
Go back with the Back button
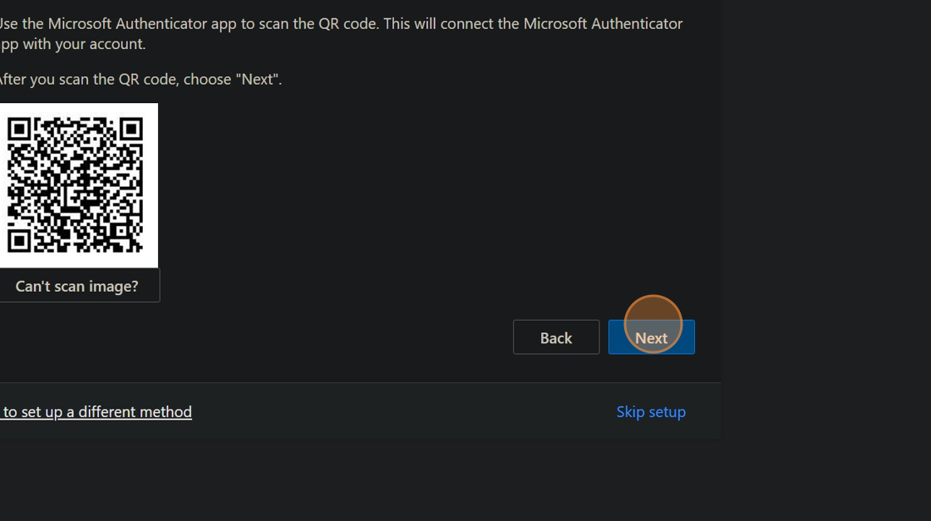pos(555,337)
